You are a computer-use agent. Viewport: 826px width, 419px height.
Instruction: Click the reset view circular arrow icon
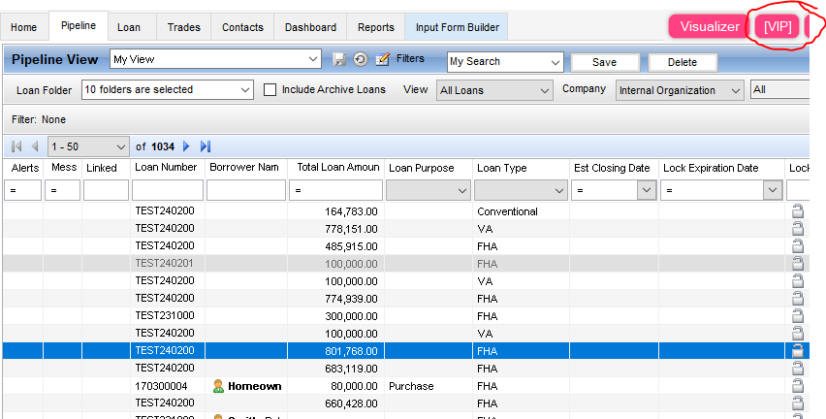pyautogui.click(x=360, y=60)
